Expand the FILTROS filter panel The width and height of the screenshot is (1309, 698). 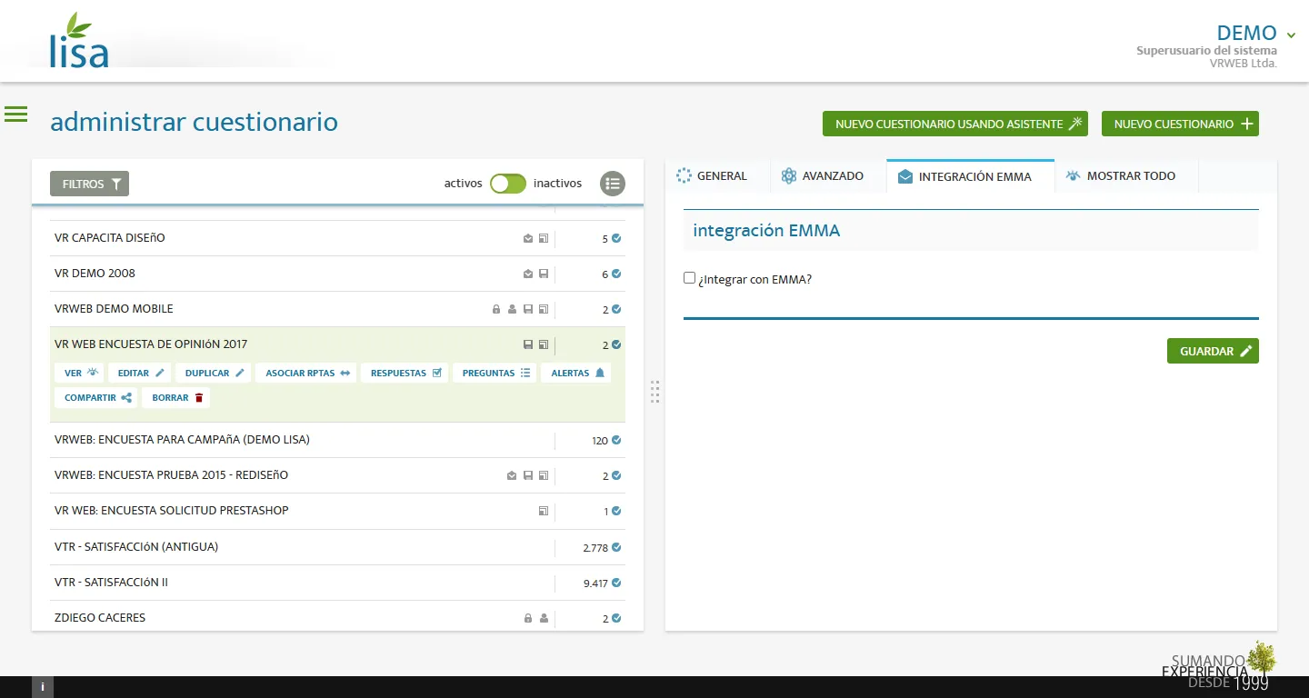[89, 184]
